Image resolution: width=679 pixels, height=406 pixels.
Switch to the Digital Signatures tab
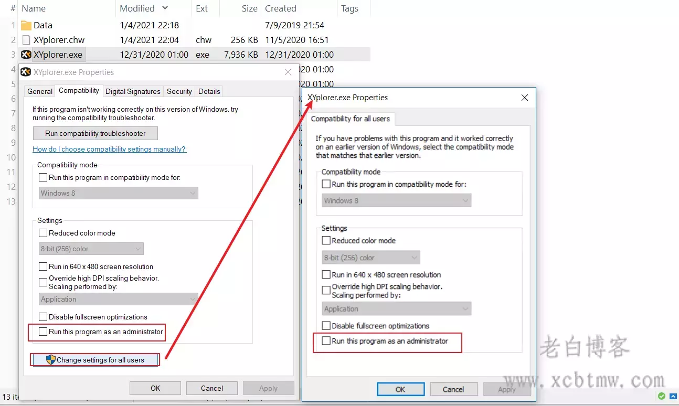(133, 91)
